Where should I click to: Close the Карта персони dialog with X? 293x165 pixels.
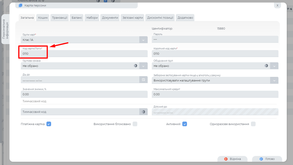click(277, 5)
